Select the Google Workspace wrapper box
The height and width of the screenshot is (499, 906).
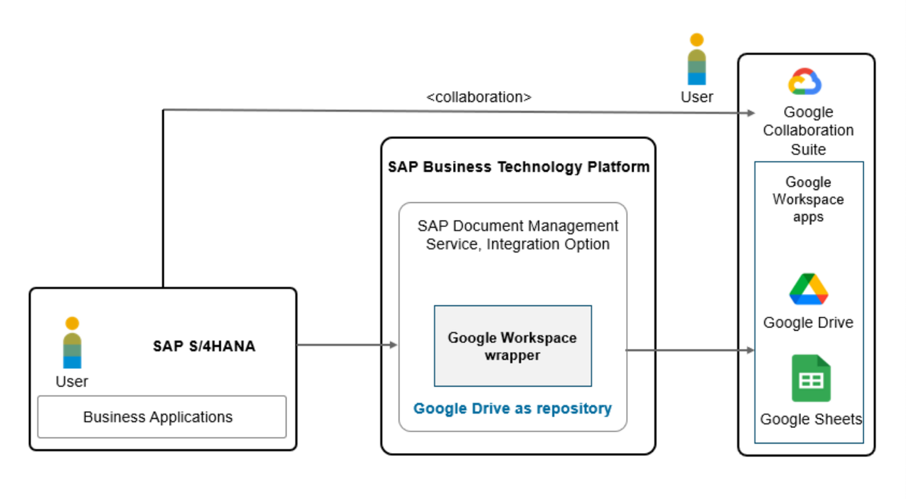tap(513, 346)
